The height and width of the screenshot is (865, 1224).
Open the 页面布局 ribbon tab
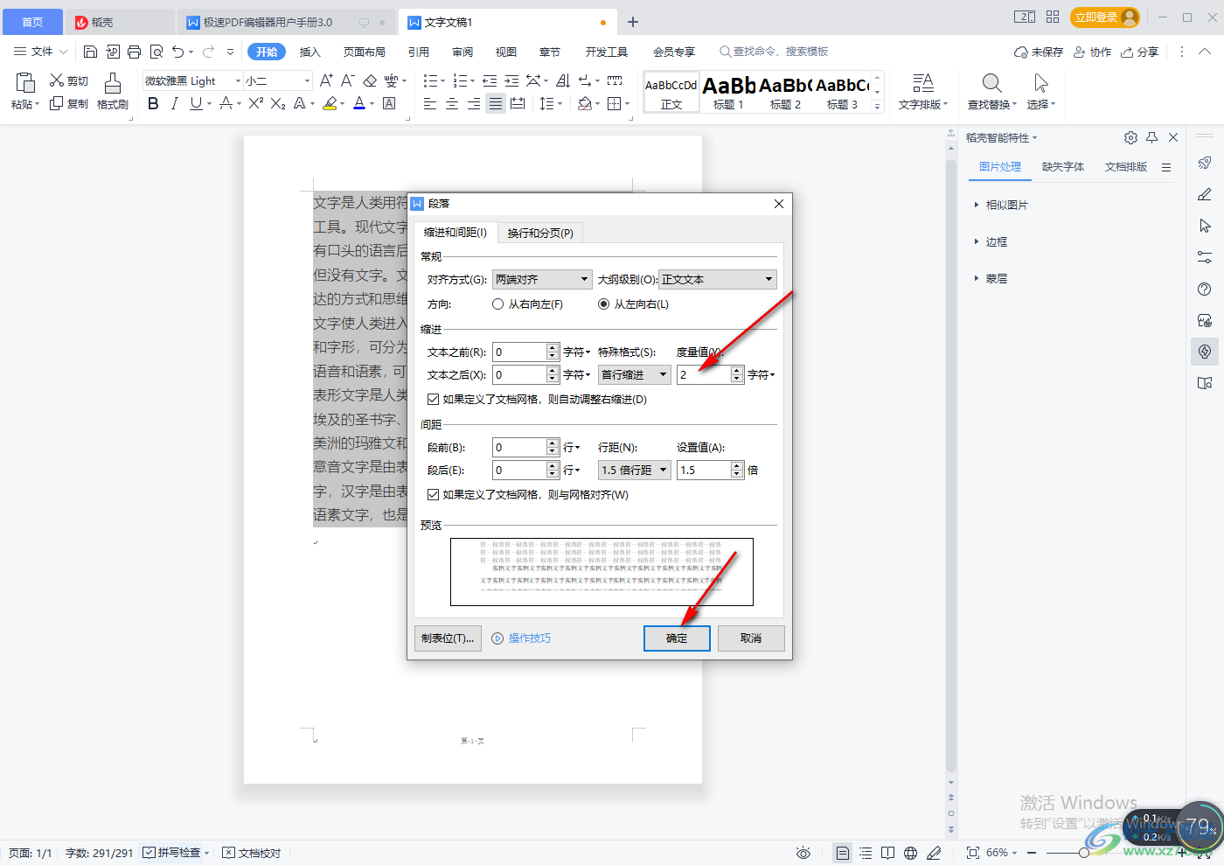(x=364, y=52)
